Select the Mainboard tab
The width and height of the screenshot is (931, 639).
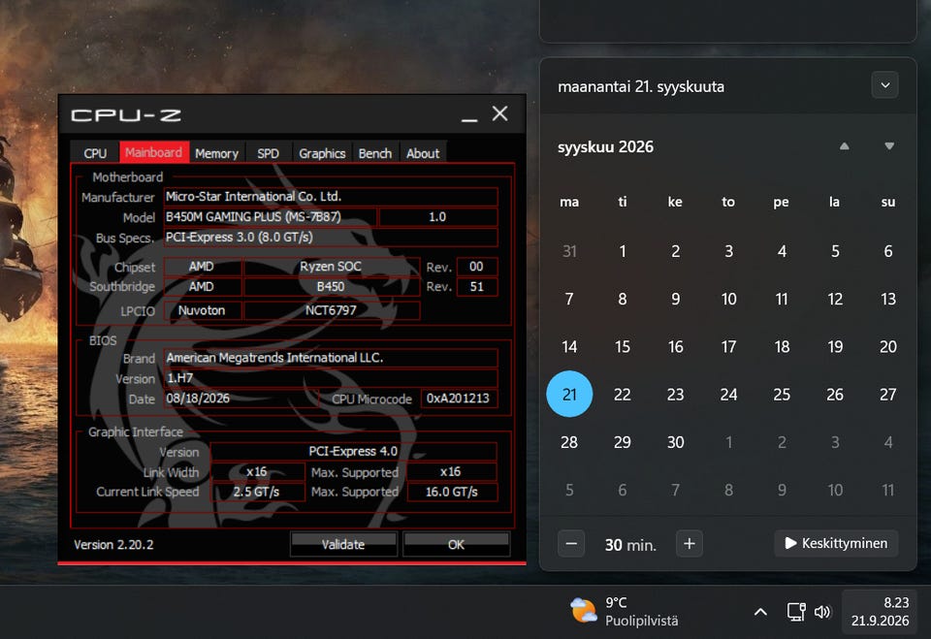(x=154, y=152)
